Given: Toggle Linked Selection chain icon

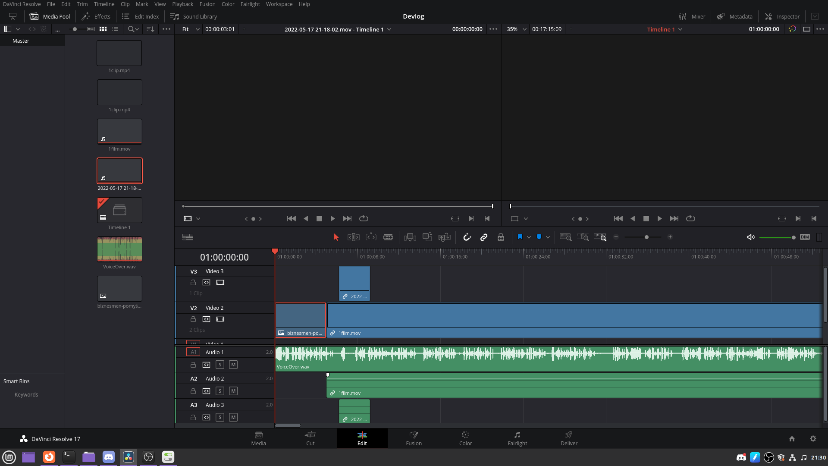Looking at the screenshot, I should click(484, 237).
